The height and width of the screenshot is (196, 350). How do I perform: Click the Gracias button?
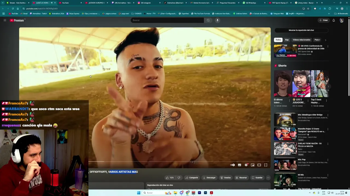click(x=226, y=178)
